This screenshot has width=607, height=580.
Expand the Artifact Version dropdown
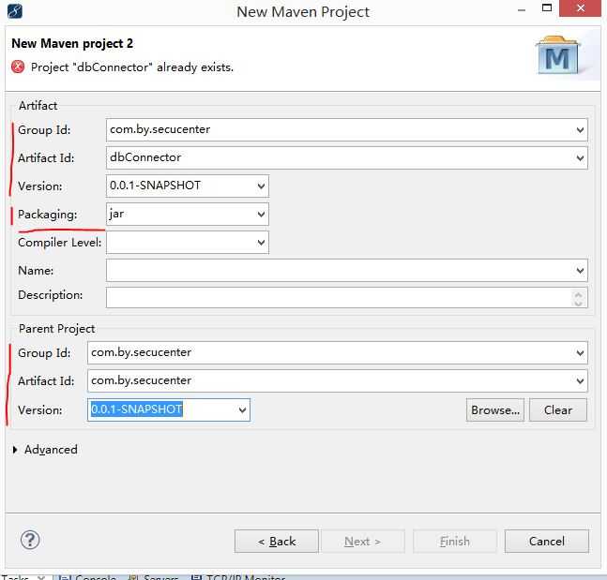tap(261, 186)
